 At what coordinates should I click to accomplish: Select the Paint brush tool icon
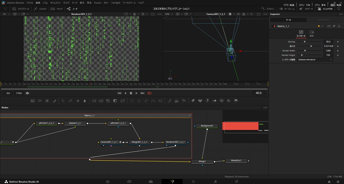[54, 101]
